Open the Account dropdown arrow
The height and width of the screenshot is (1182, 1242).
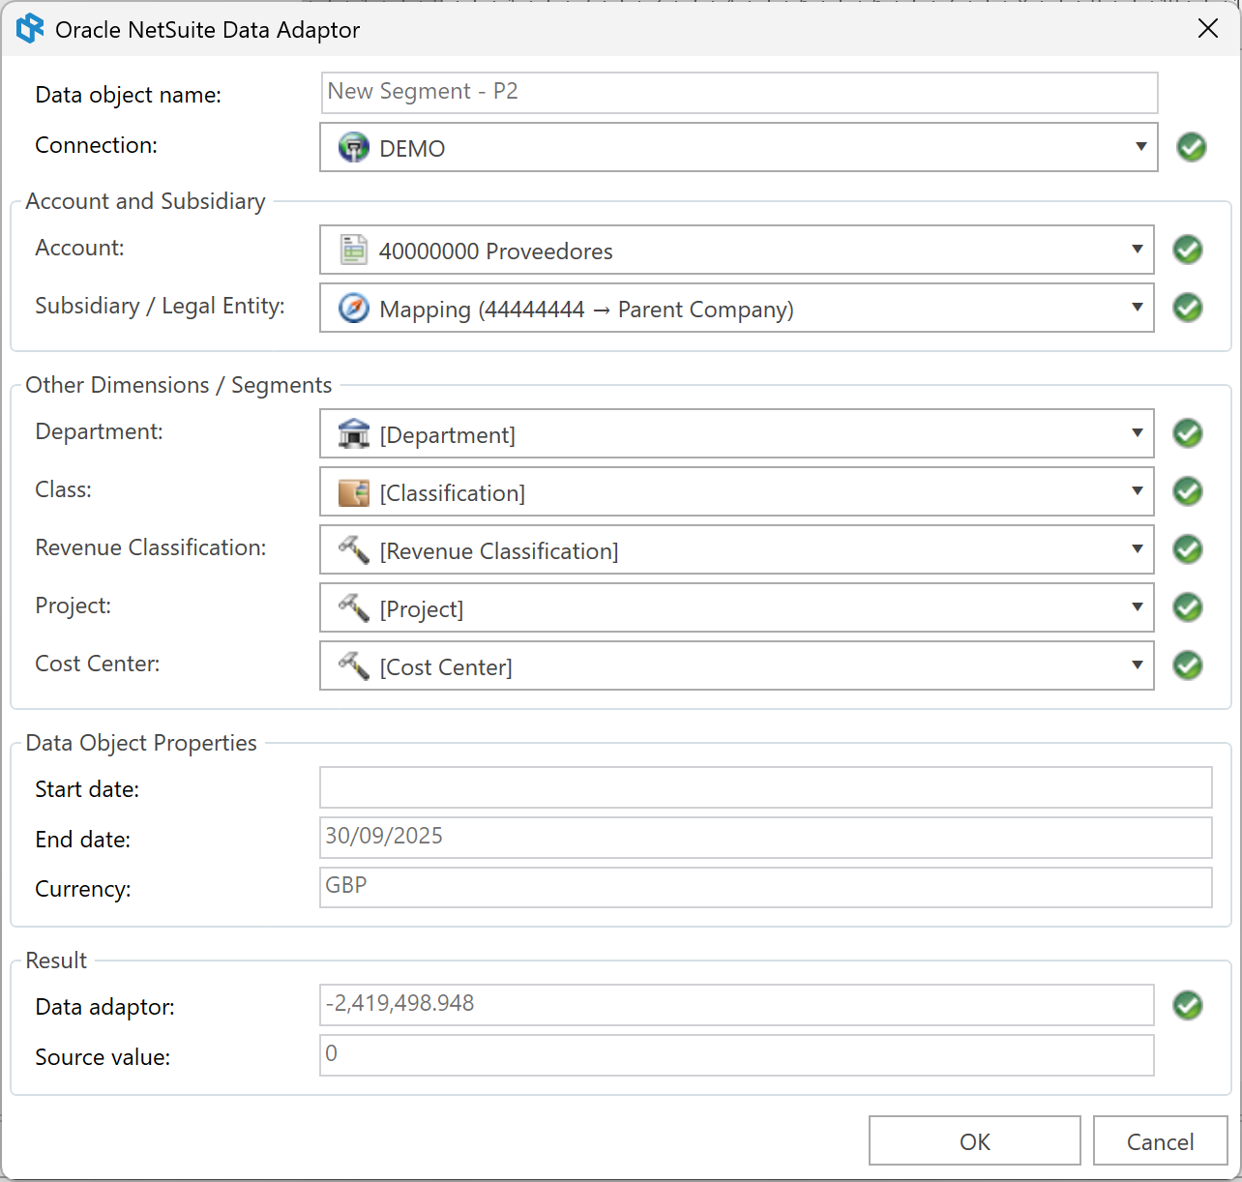tap(1138, 250)
